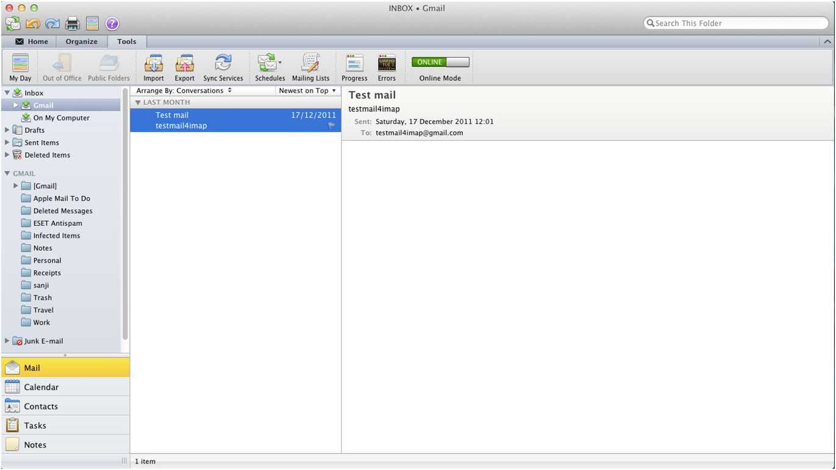Expand the [Gmail] folder

[x=16, y=186]
